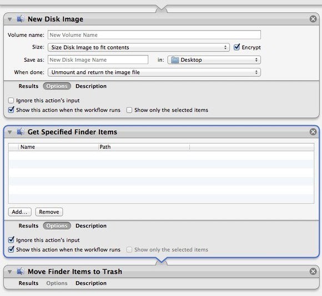The height and width of the screenshot is (296, 322).
Task: Remove the New Disk Image action
Action: (313, 19)
